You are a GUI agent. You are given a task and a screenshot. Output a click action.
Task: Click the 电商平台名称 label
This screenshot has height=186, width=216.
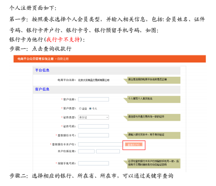pos(67,80)
